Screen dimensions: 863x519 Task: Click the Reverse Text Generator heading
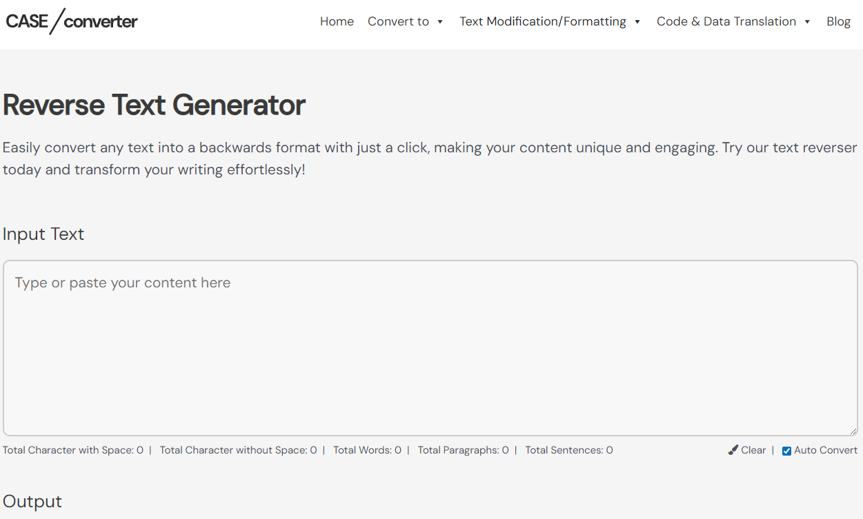tap(155, 105)
